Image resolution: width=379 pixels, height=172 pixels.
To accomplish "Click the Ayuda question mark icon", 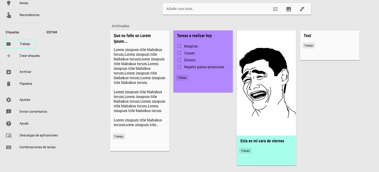I will point(9,124).
